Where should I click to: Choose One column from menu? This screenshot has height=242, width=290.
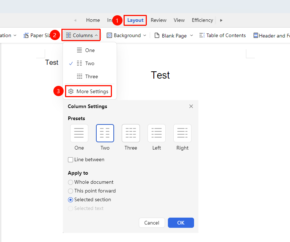click(90, 50)
